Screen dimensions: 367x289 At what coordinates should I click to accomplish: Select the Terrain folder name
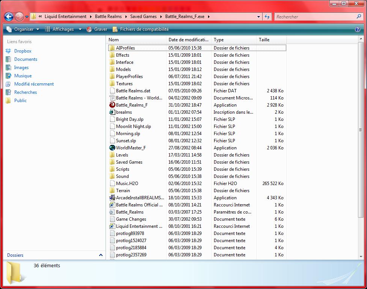coord(123,191)
